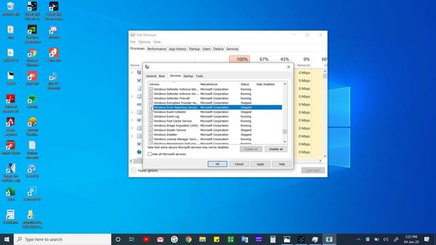Open YouTube from the taskbar

[146, 239]
